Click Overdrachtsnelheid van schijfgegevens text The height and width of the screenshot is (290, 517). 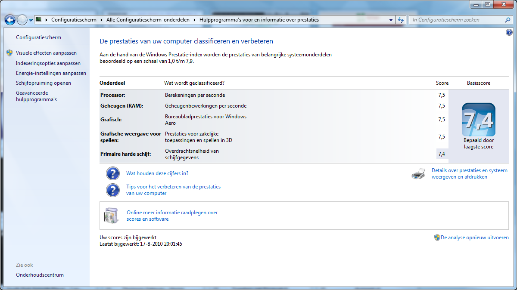click(x=192, y=154)
